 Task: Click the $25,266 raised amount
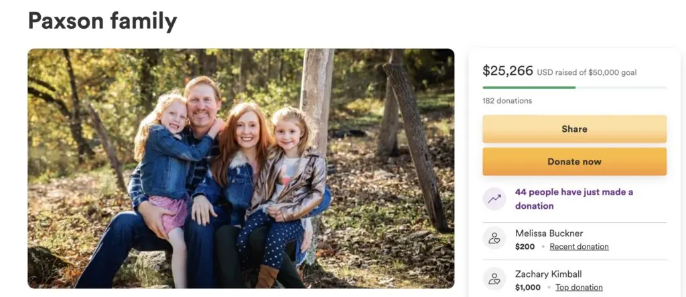coord(508,71)
